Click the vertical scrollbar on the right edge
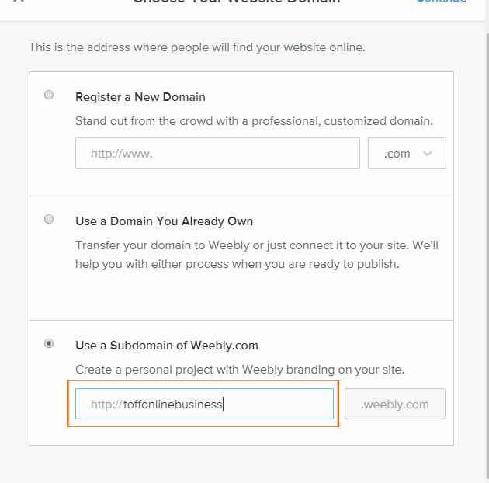The width and height of the screenshot is (489, 483). 486,233
